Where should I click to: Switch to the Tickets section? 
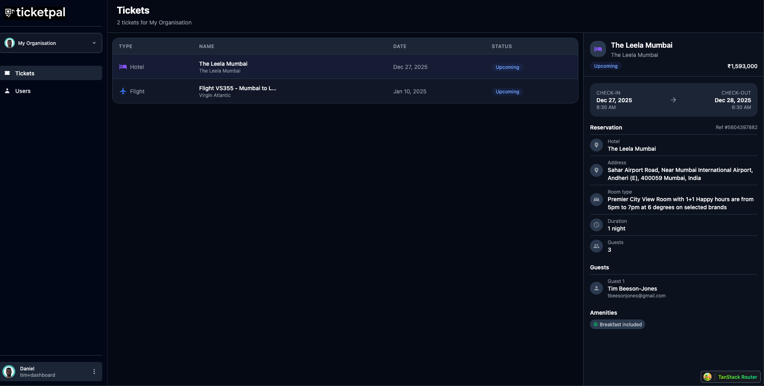(x=24, y=73)
